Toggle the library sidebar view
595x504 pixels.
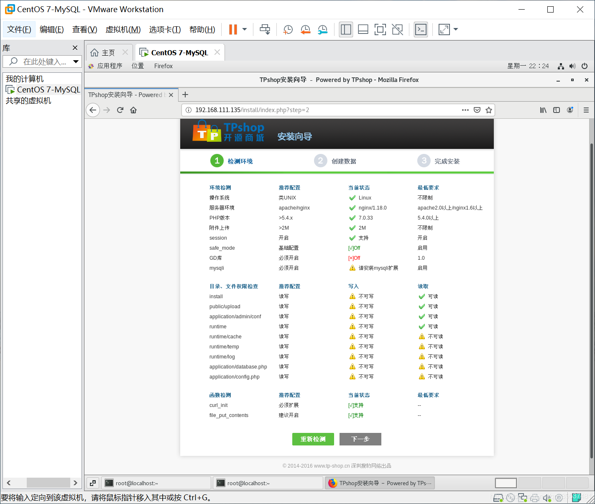point(346,29)
